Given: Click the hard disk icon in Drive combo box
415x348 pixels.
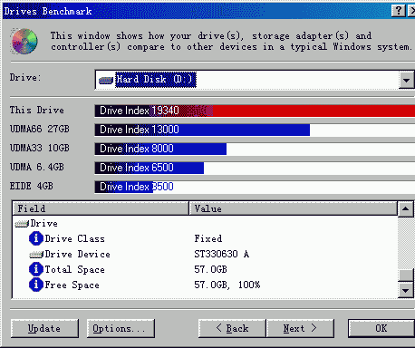Looking at the screenshot, I should click(106, 80).
